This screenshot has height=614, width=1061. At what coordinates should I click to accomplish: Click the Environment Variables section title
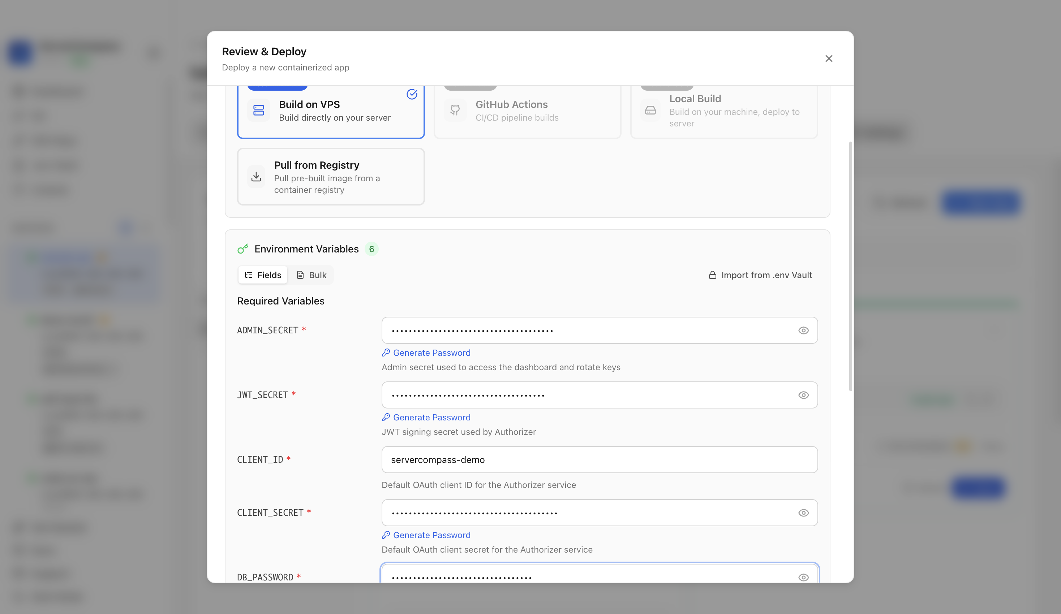pyautogui.click(x=306, y=249)
